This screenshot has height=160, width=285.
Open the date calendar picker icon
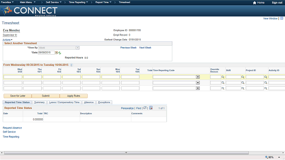pyautogui.click(x=57, y=53)
